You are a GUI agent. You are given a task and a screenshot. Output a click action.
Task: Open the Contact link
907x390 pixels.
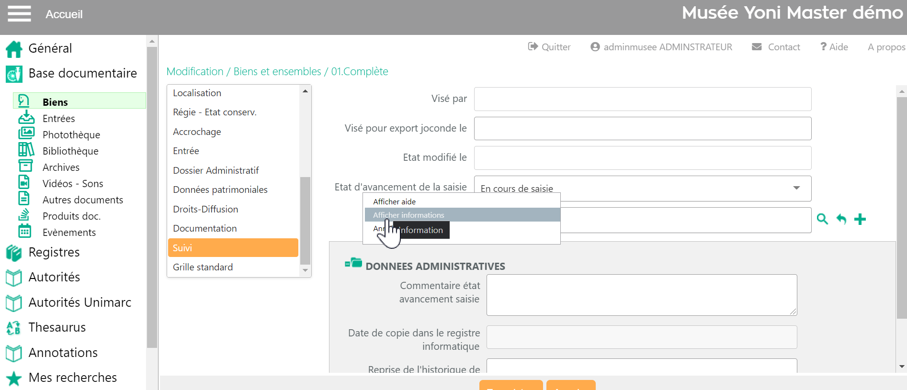(x=776, y=47)
